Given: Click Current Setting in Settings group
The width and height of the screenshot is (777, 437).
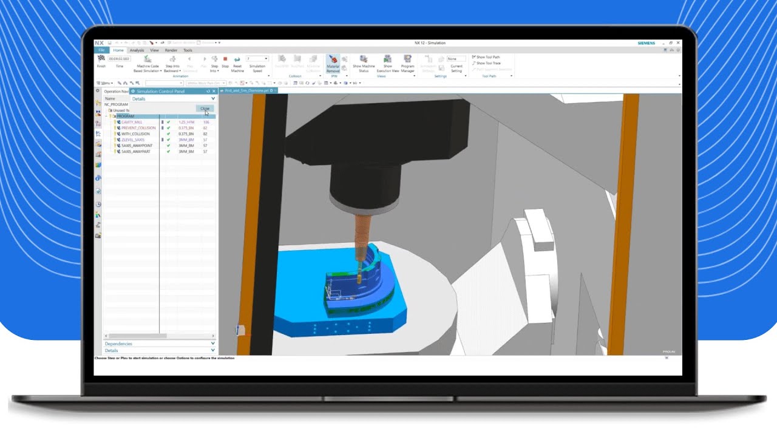Looking at the screenshot, I should click(456, 68).
